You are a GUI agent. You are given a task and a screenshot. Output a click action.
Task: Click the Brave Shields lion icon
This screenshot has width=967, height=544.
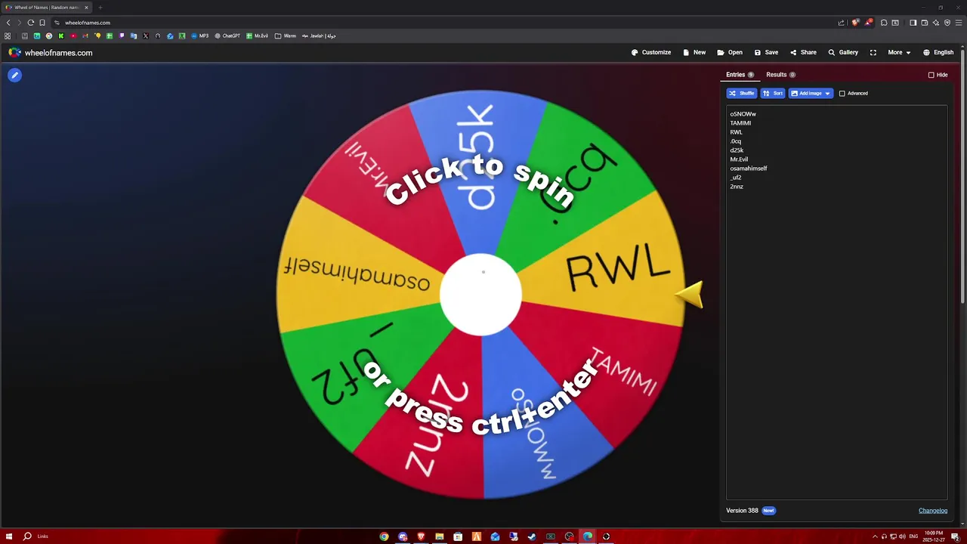[x=856, y=23]
